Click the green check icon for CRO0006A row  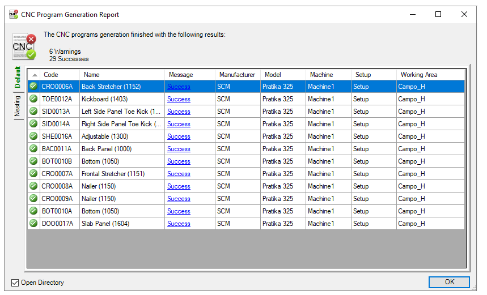coord(33,87)
